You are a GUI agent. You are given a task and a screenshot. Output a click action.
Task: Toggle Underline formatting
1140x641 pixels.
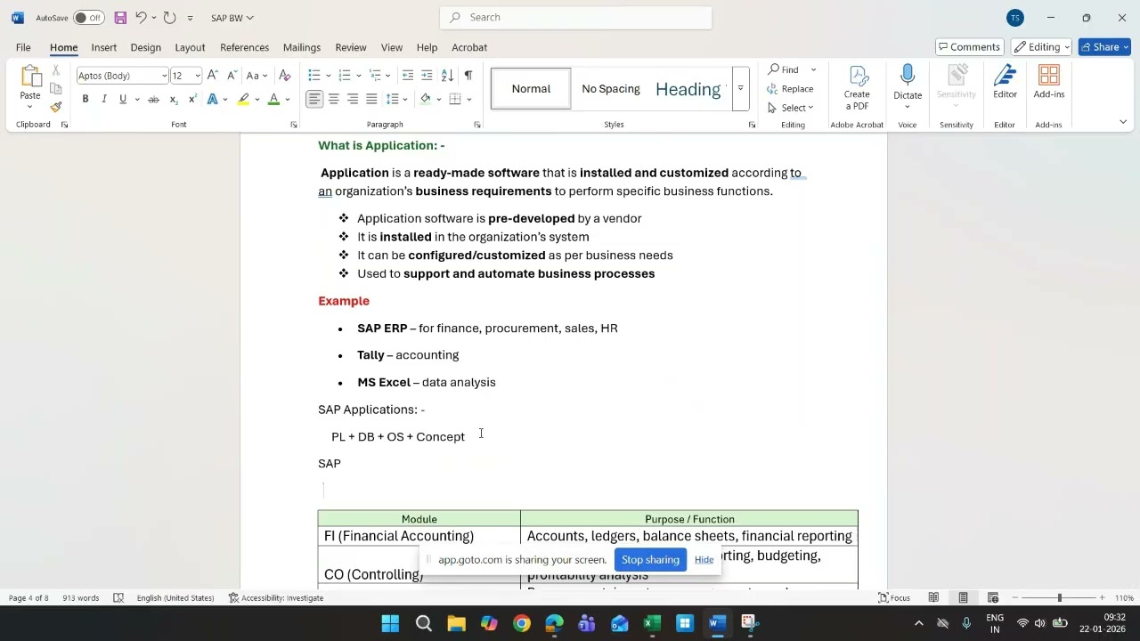(123, 99)
